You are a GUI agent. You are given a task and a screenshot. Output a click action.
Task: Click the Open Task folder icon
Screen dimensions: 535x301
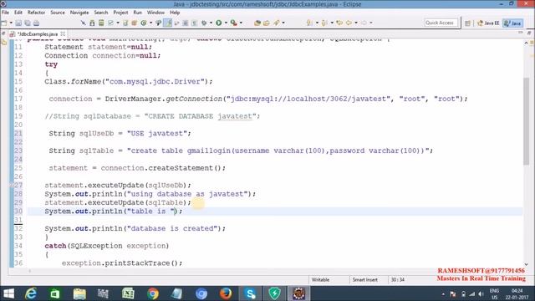(266, 23)
